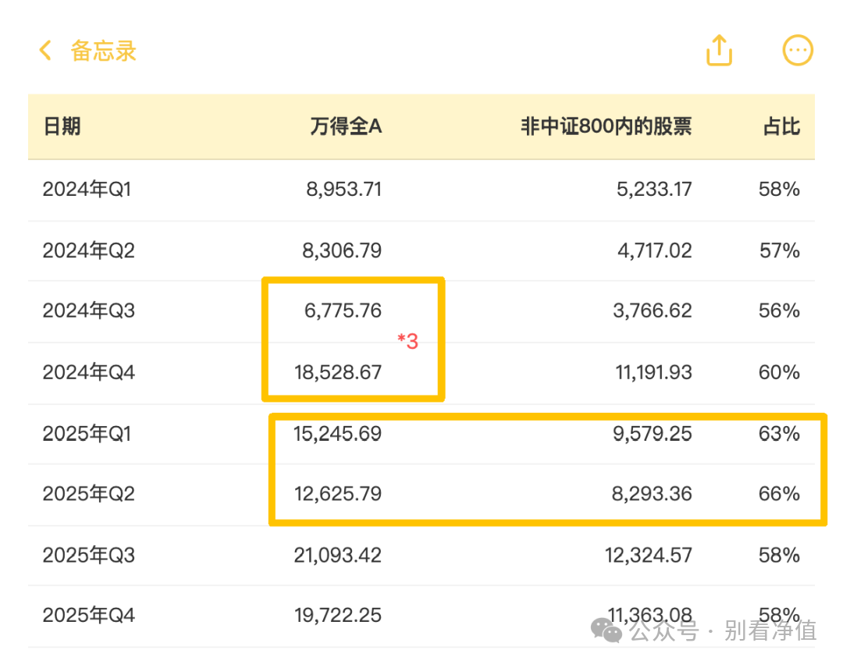Click the 21,093.42 value cell
Screen dimensions: 843x664
point(337,555)
